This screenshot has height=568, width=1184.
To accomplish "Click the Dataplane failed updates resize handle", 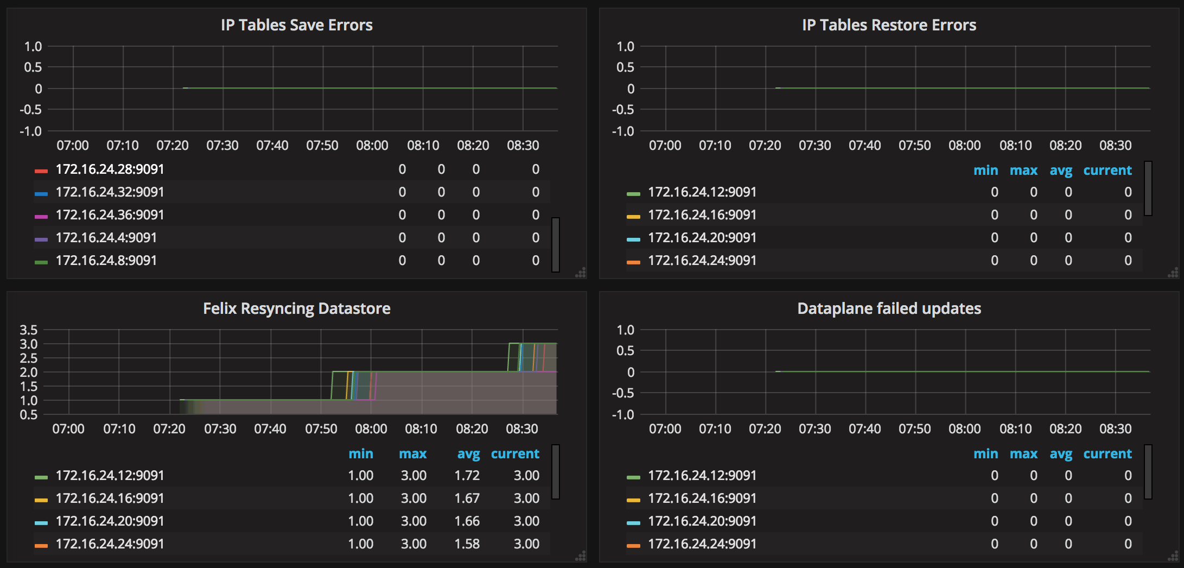I will pos(1173,556).
